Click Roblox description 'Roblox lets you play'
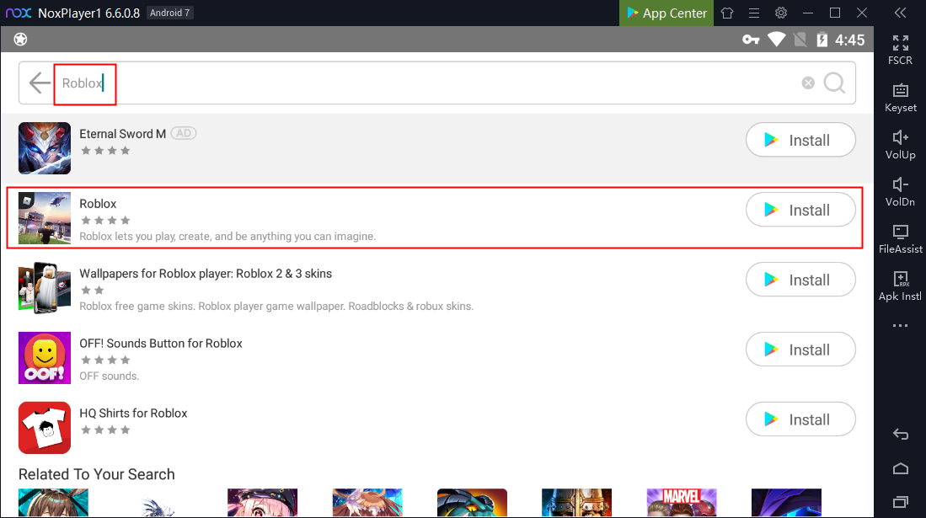 pyautogui.click(x=227, y=237)
